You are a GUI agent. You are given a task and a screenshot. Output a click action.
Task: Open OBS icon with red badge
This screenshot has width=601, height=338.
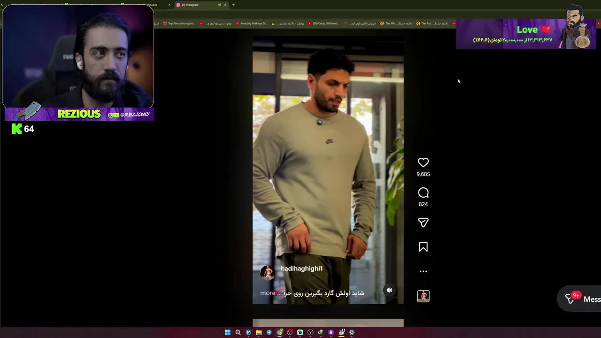pos(290,332)
